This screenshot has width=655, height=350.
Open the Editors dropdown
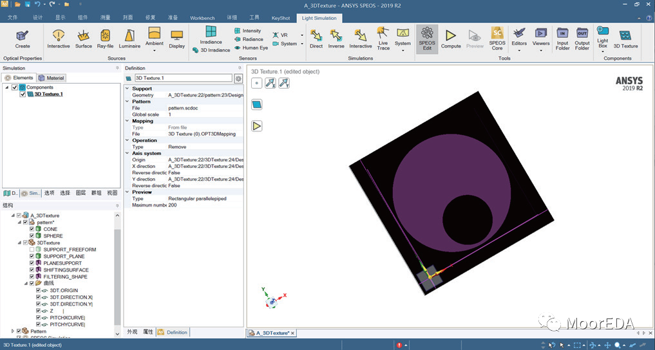(519, 51)
